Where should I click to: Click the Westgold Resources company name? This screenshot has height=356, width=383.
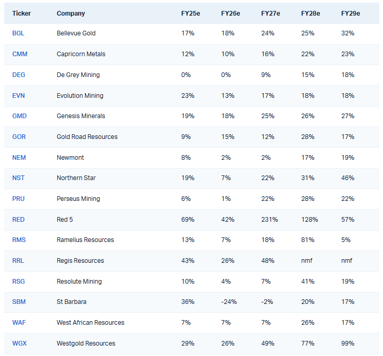(x=86, y=344)
